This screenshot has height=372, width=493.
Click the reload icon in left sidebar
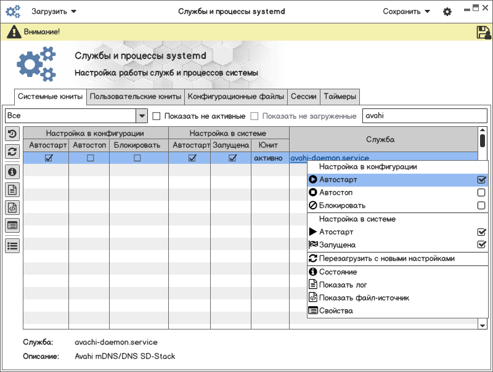coord(12,152)
